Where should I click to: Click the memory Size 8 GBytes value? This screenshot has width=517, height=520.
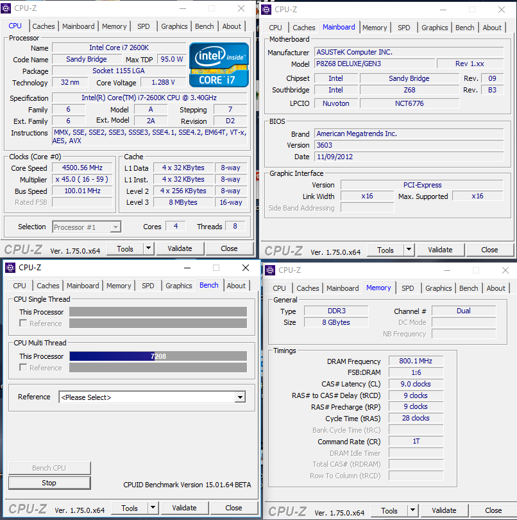coord(336,322)
